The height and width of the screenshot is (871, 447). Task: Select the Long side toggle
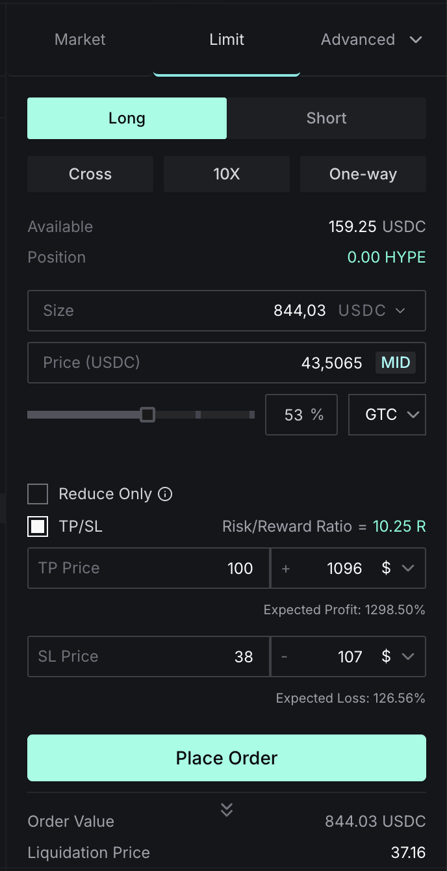tap(127, 118)
